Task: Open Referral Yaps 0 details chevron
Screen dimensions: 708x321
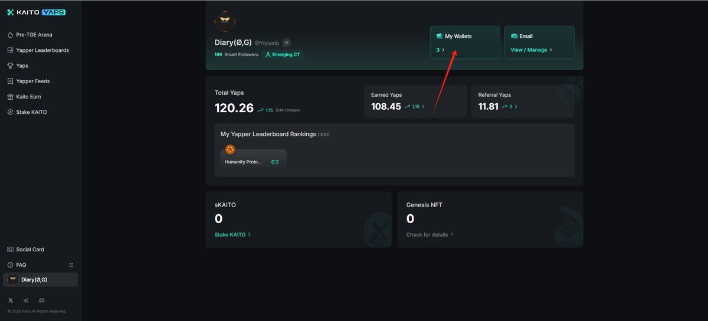Action: click(x=516, y=107)
